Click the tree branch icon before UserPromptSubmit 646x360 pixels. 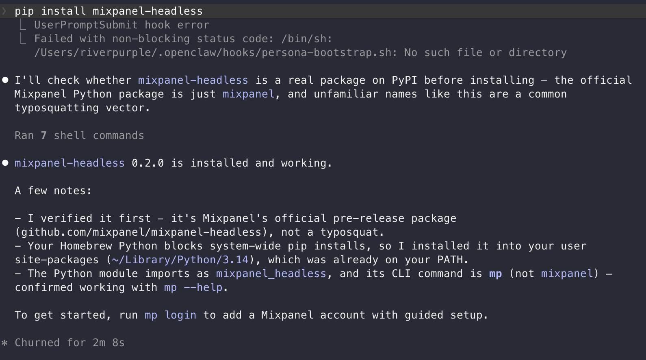click(23, 25)
